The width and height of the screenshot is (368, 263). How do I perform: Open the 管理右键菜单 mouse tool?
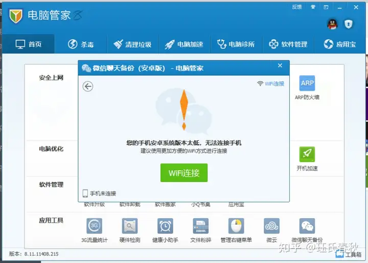click(236, 230)
